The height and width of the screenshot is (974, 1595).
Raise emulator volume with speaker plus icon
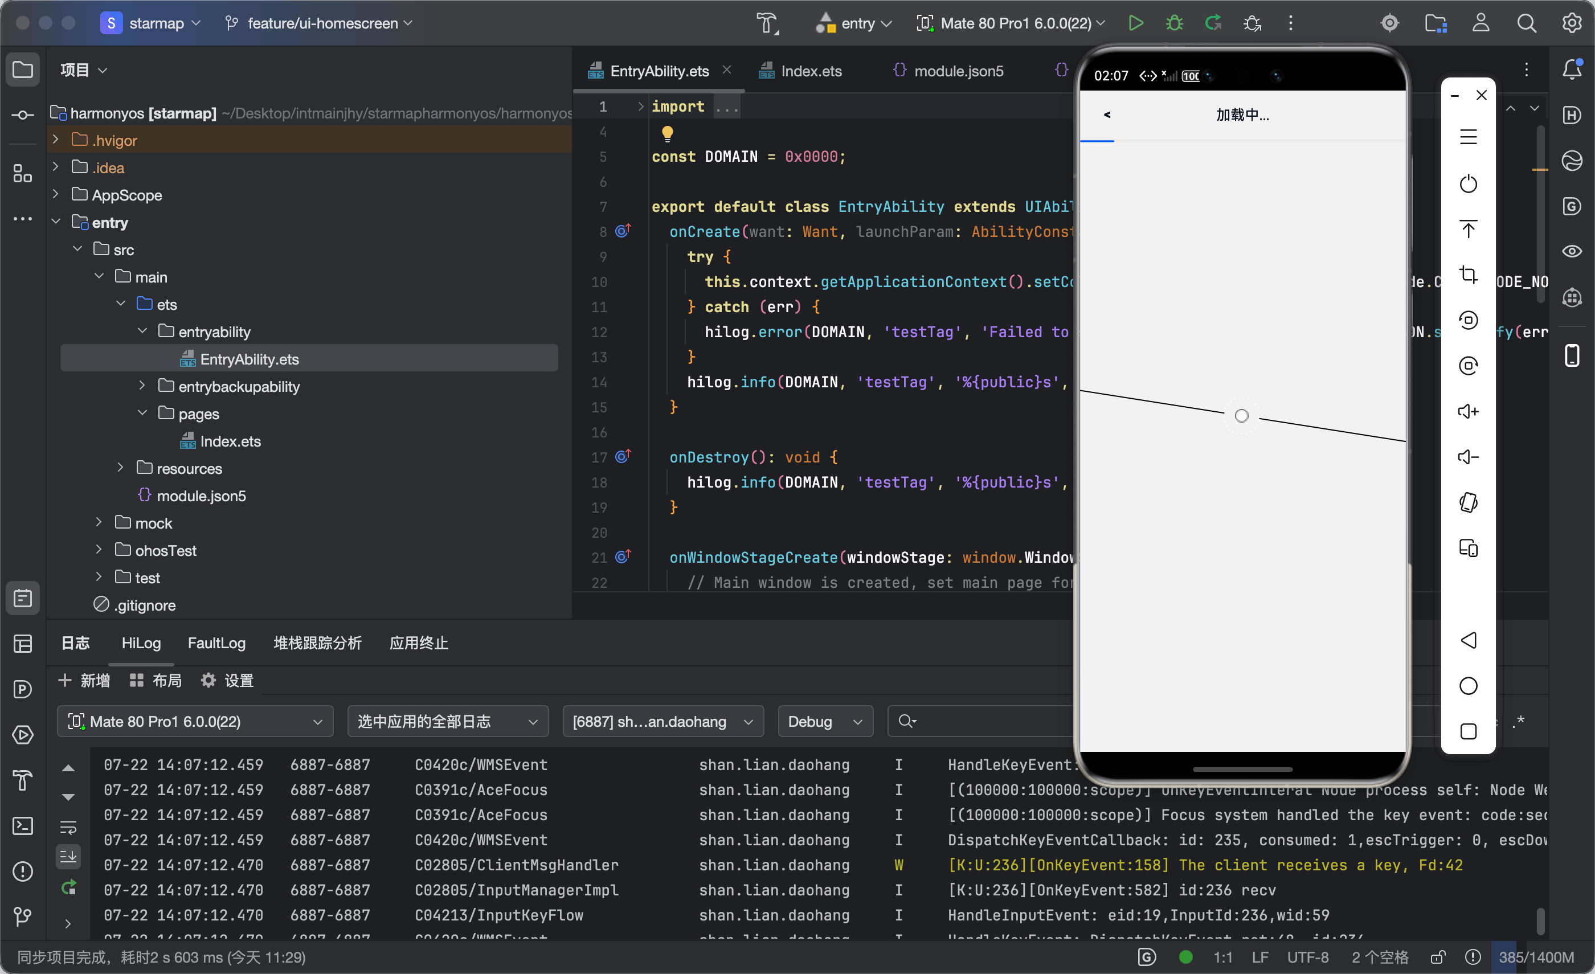click(1468, 412)
